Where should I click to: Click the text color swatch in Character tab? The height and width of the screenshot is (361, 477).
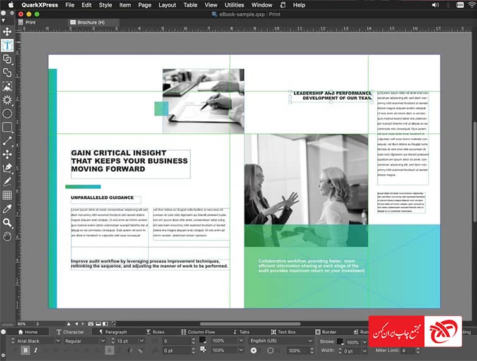coord(203,340)
